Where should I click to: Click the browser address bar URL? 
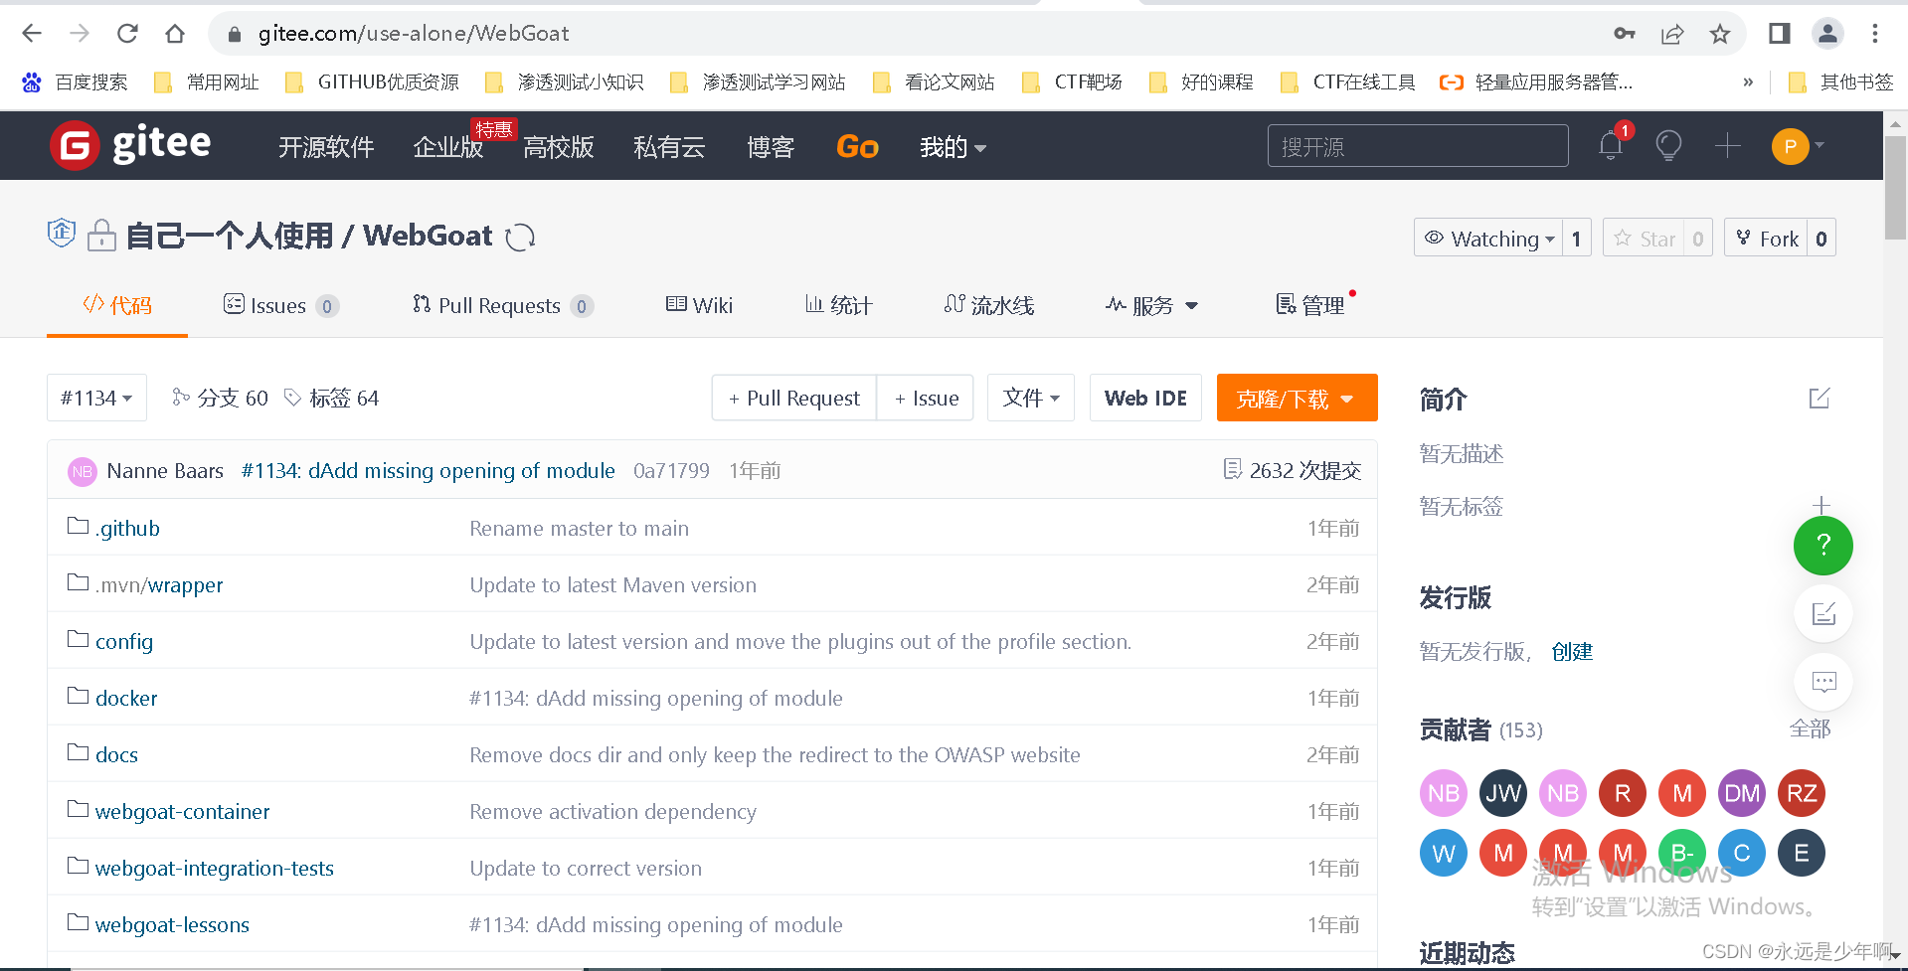click(414, 34)
